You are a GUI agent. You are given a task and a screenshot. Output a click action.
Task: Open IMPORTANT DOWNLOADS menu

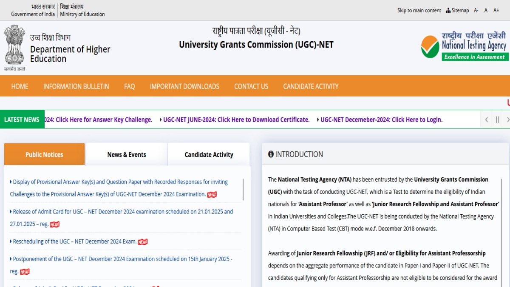184,86
